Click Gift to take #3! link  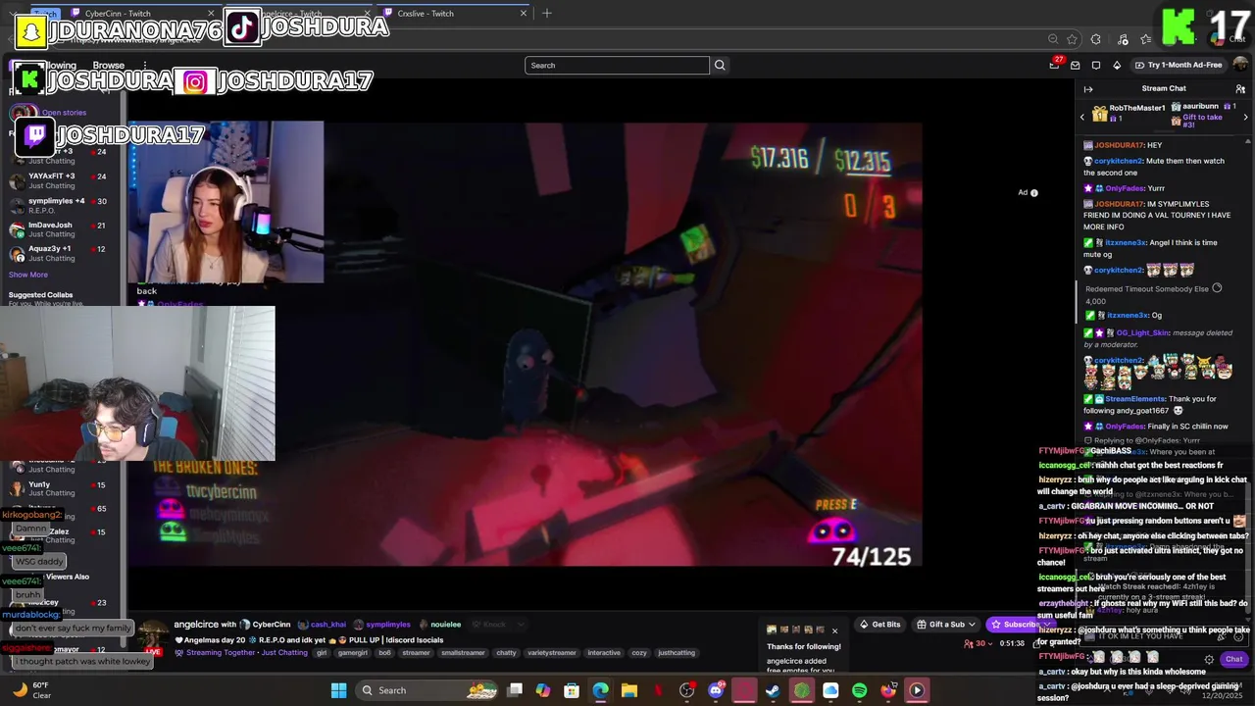point(1202,121)
